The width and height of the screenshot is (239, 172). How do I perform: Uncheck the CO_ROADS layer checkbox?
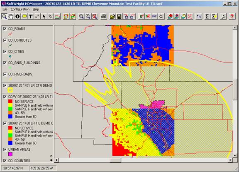pos(5,29)
